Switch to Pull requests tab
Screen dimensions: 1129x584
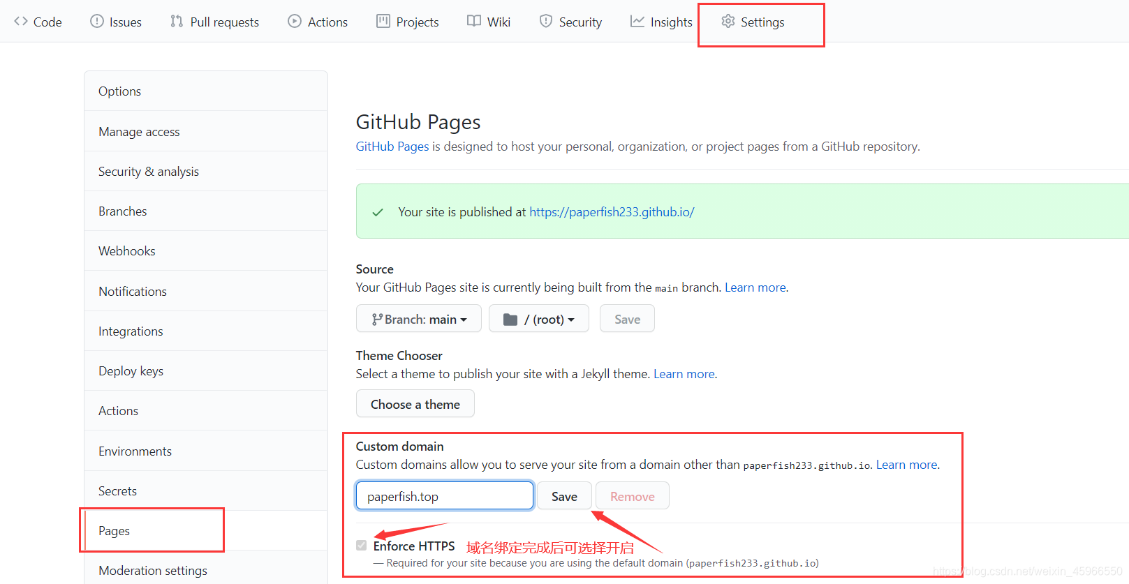214,22
